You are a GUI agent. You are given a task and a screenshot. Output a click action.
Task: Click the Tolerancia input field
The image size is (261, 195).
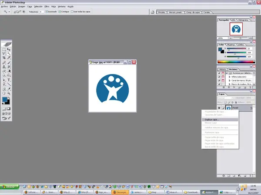[41, 12]
